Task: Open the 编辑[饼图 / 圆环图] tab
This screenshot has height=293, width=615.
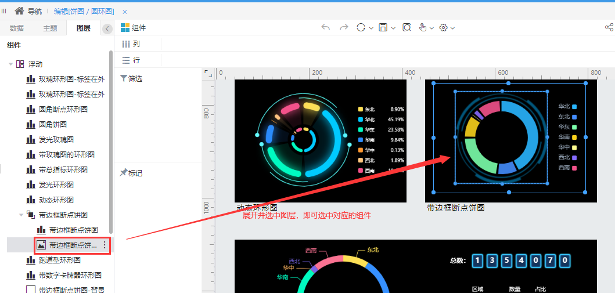Action: 84,12
